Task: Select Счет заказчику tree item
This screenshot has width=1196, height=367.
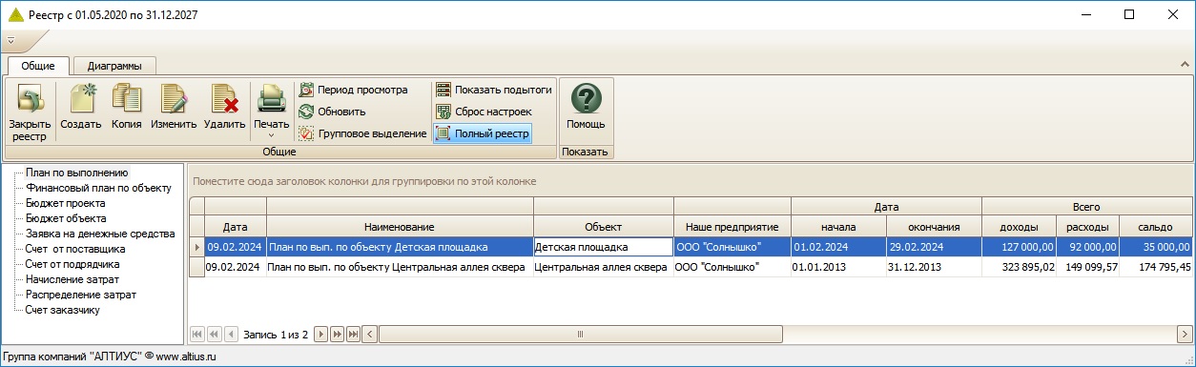Action: [62, 310]
